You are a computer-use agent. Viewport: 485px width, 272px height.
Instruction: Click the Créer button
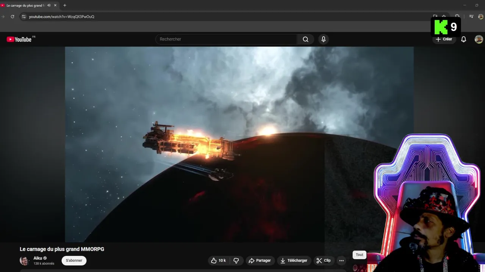click(x=444, y=39)
